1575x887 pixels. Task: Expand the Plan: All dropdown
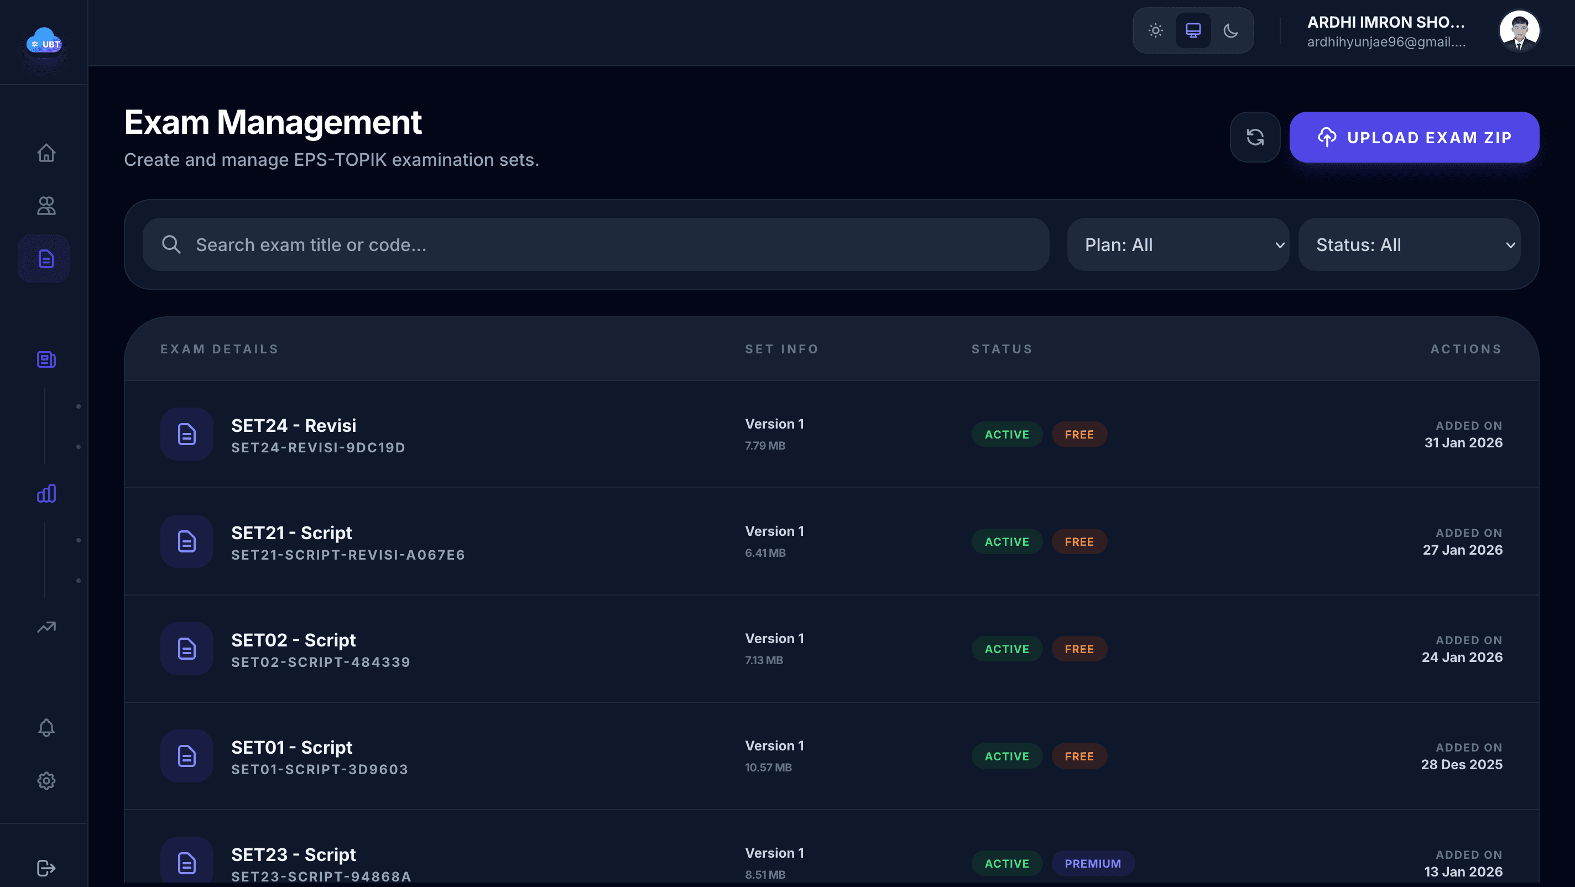tap(1177, 245)
